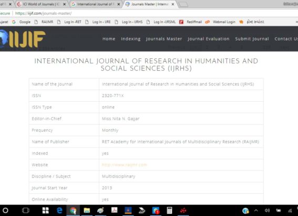Viewport: 298px width, 216px height.
Task: Click the Get Help question mark tray icon
Action: coord(245,211)
